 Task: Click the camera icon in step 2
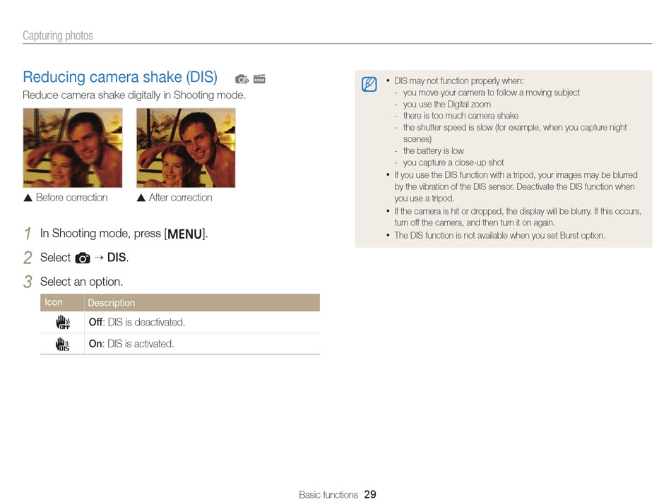(83, 258)
